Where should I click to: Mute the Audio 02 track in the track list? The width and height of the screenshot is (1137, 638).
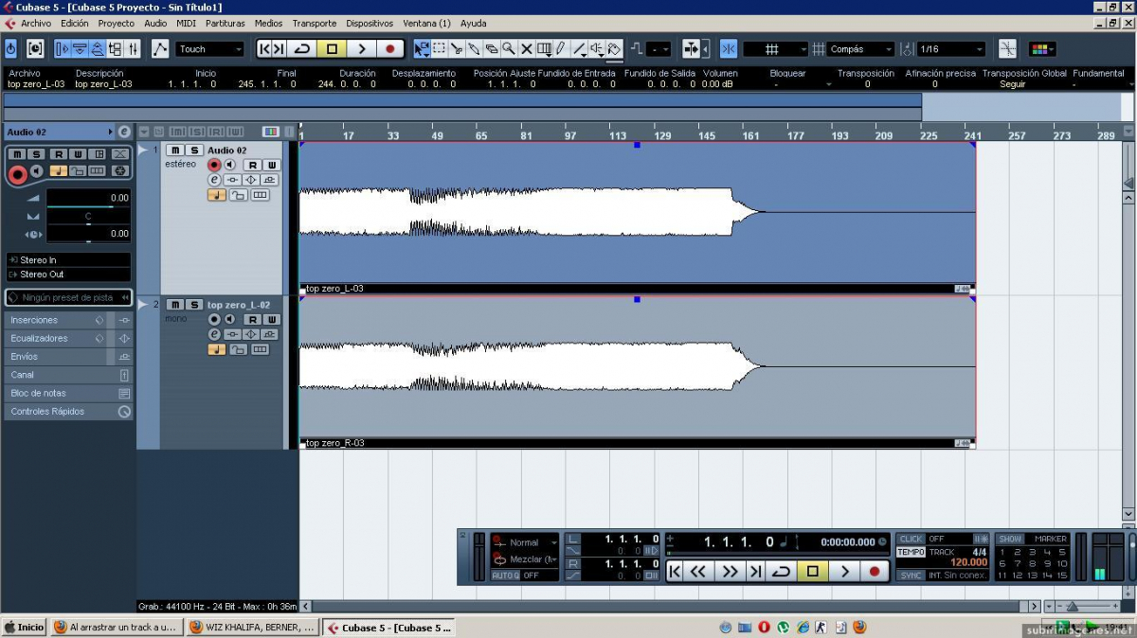pyautogui.click(x=174, y=151)
